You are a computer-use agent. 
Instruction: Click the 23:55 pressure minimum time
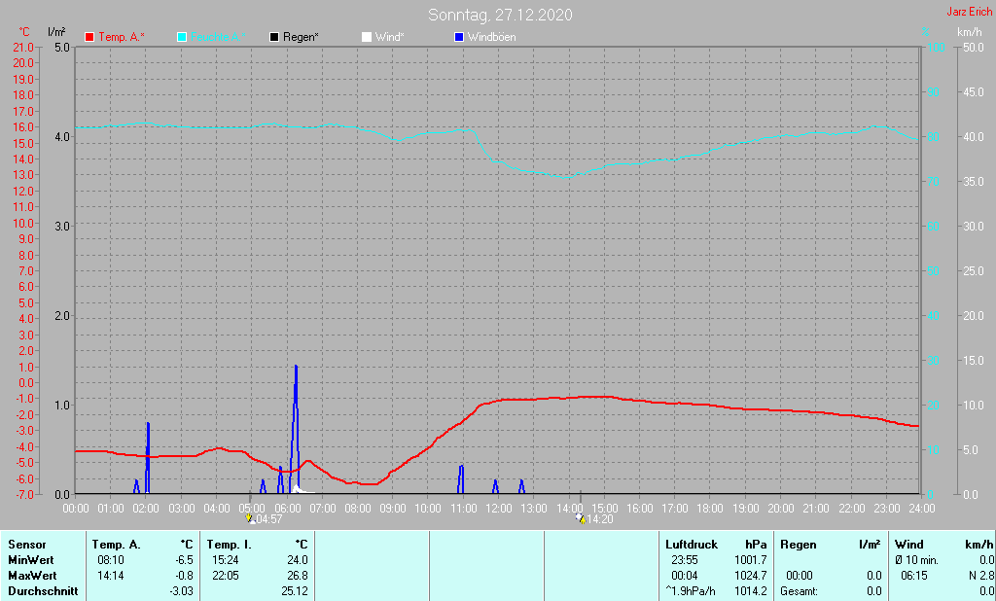[684, 560]
